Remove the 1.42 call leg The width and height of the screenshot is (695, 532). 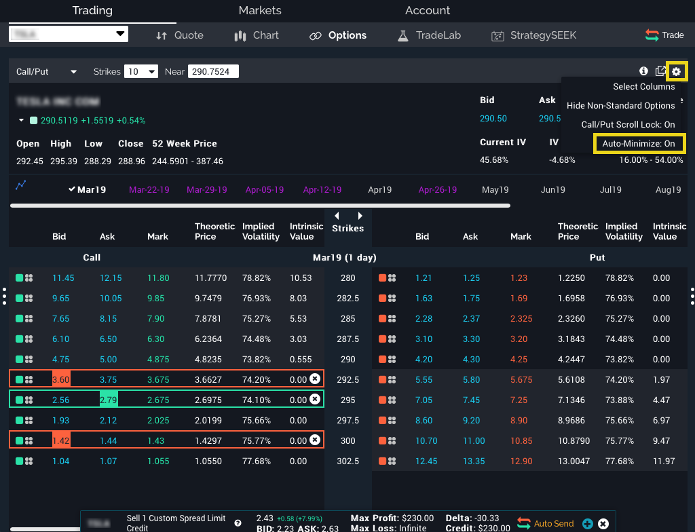(314, 440)
